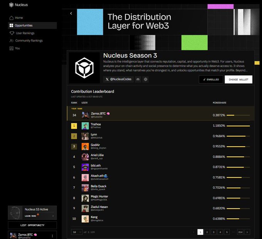Viewport: 262px width, 239px height.
Task: Go to page 5 of leaderboard
Action: pos(227,232)
